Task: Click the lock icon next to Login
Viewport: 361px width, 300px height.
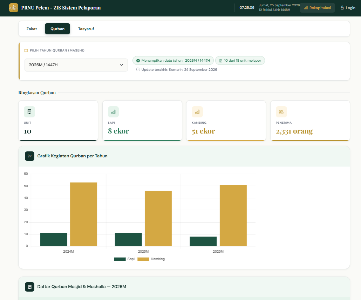Action: point(342,8)
